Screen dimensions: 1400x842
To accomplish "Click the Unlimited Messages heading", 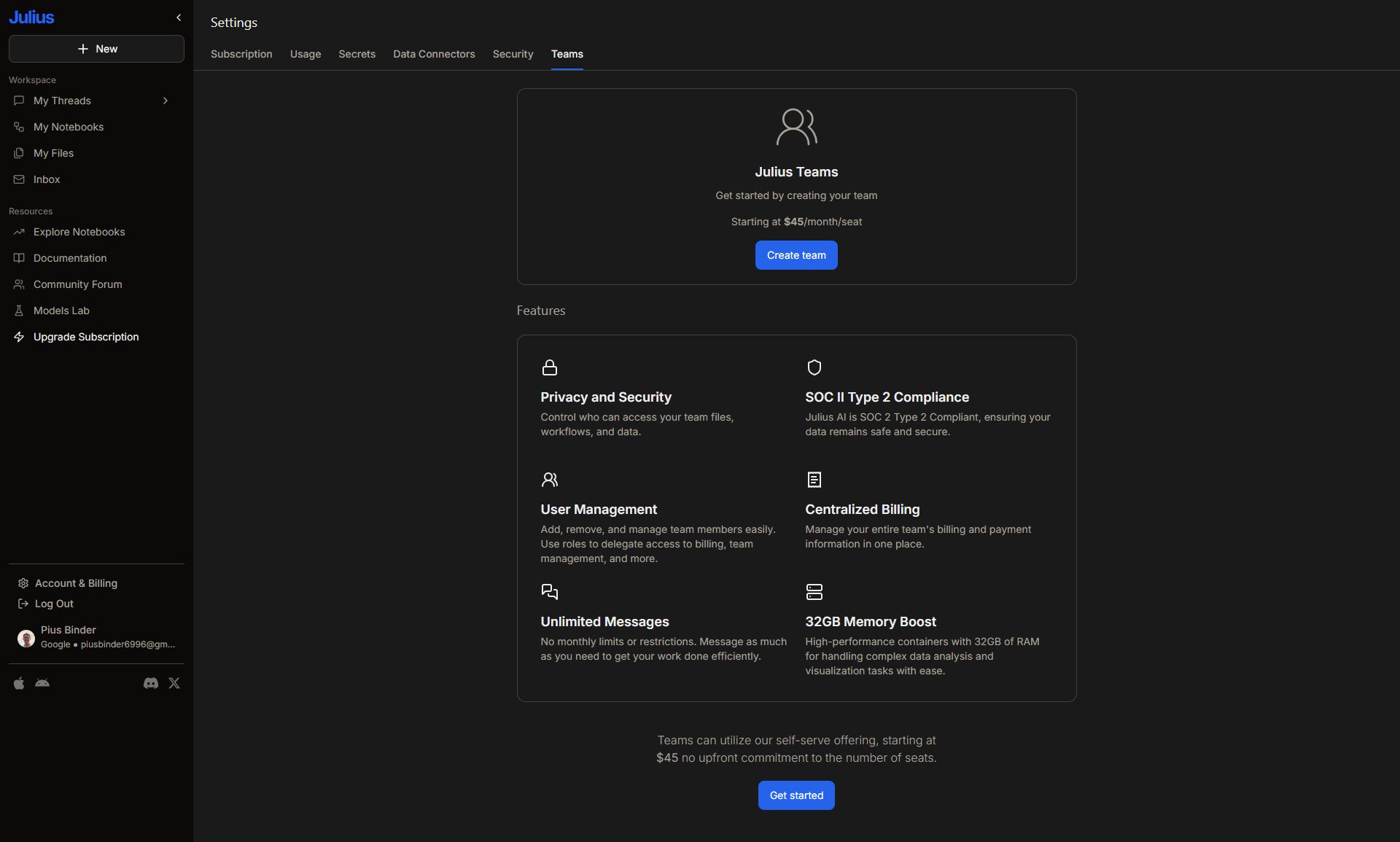I will coord(604,622).
